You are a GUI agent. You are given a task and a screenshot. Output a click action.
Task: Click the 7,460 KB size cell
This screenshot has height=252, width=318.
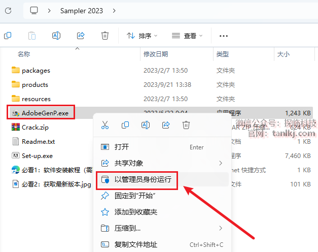298,155
